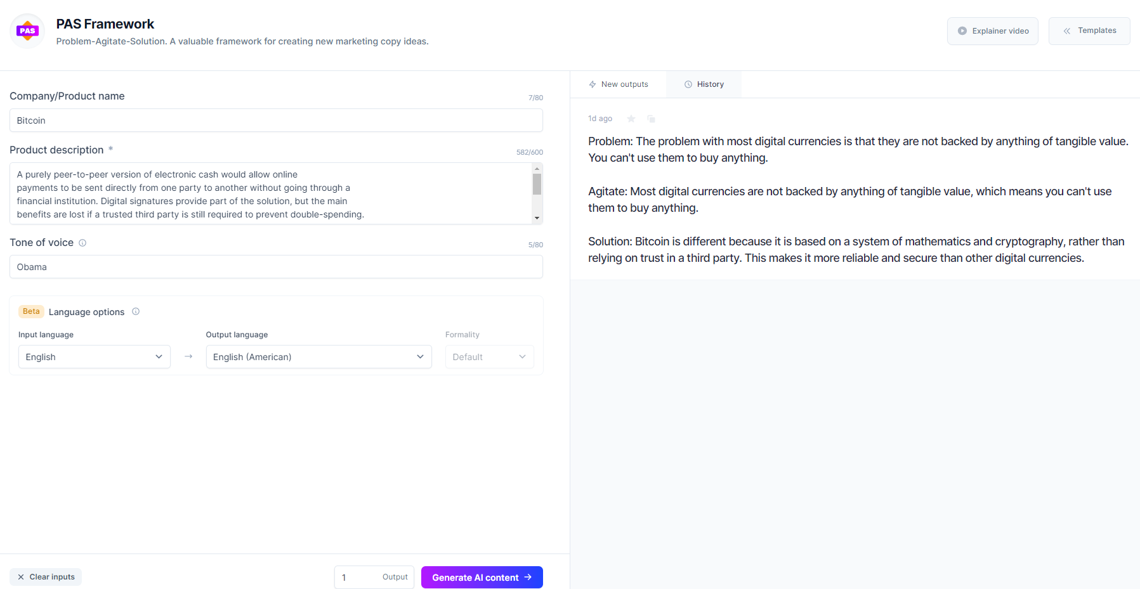Copy the generated output to clipboard
This screenshot has height=589, width=1140.
tap(651, 119)
